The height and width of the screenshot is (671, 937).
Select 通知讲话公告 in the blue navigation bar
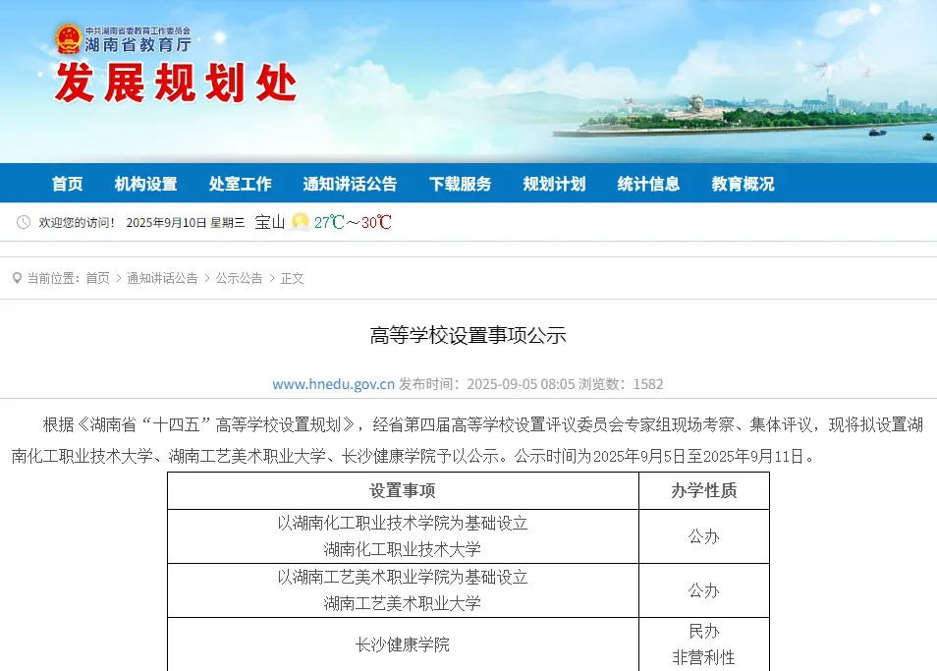pyautogui.click(x=350, y=184)
